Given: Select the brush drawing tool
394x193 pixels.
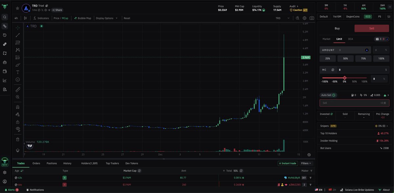Looking at the screenshot, I should pyautogui.click(x=18, y=65).
